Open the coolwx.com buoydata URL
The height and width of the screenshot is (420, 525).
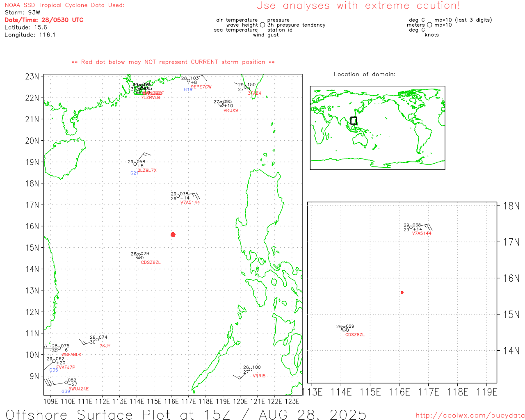tap(470, 415)
